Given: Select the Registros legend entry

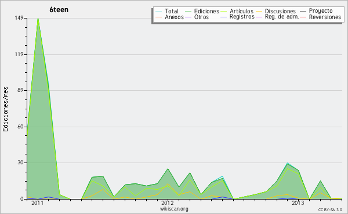Looking at the screenshot, I should pyautogui.click(x=237, y=17).
